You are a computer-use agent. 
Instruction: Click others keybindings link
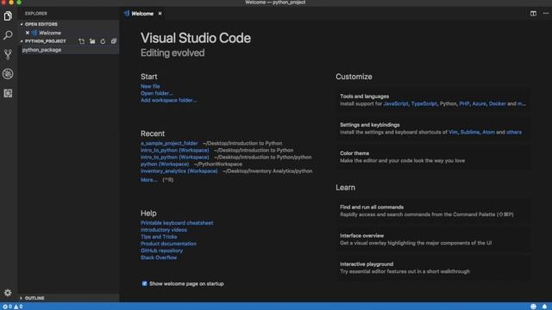click(x=514, y=132)
